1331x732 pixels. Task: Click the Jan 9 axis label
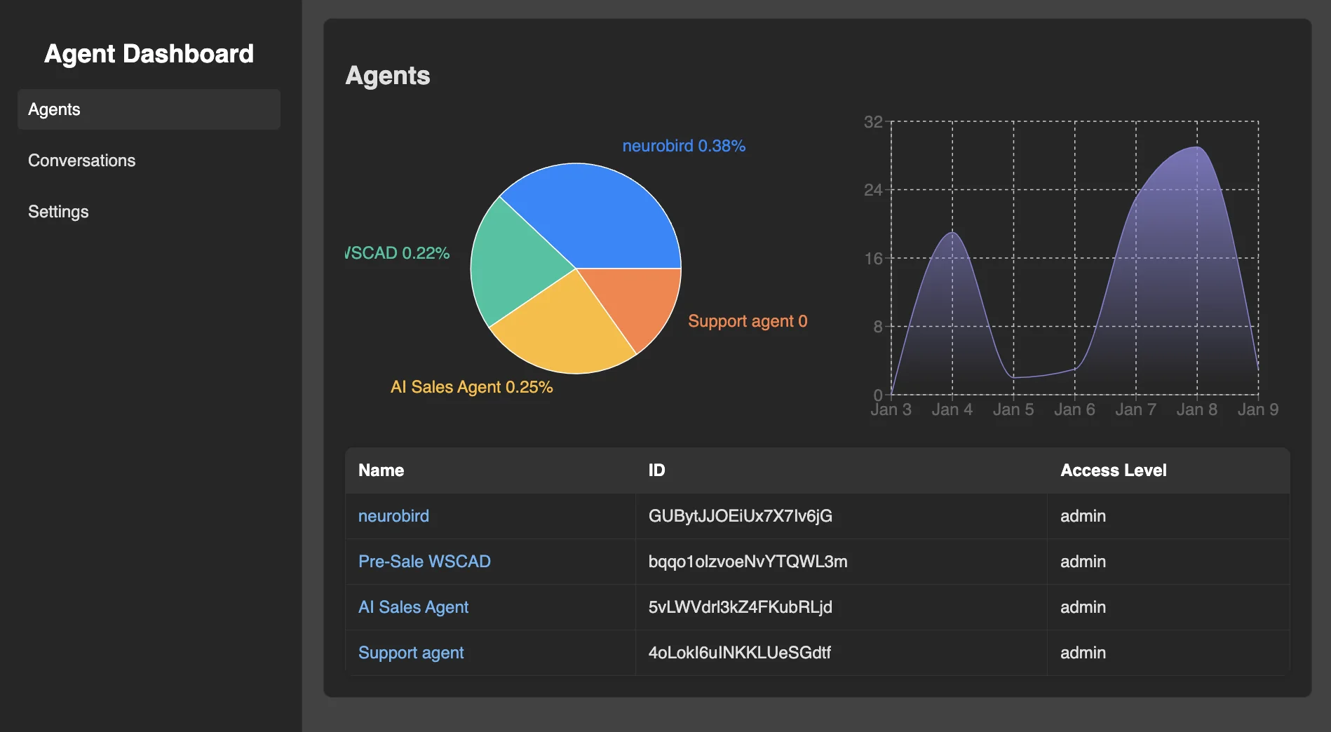click(1258, 409)
